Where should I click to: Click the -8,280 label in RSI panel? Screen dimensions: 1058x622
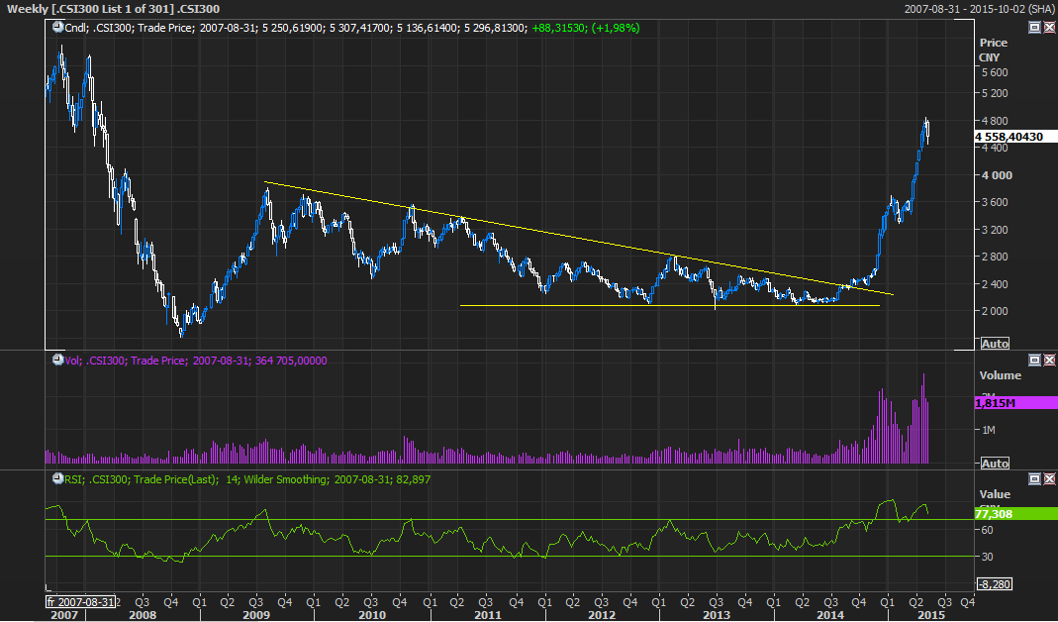point(995,583)
